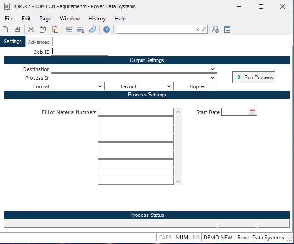The height and width of the screenshot is (244, 294).
Task: Click the search magnifier in toolbar box
Action: tap(204, 29)
